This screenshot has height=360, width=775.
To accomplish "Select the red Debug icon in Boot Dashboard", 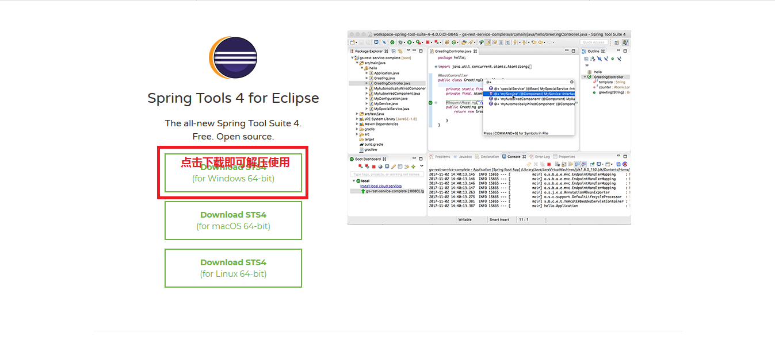I will click(366, 166).
